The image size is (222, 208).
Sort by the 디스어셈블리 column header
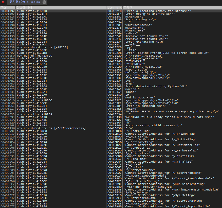61,8
